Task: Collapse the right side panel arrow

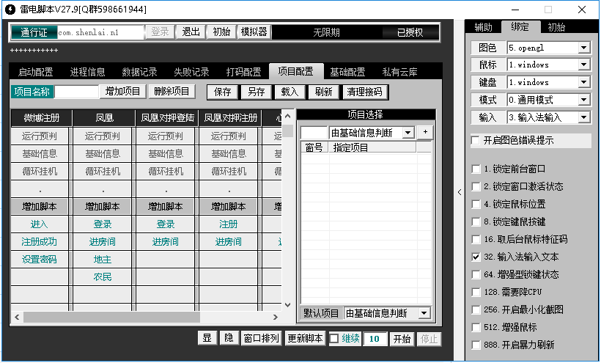Action: tap(460, 192)
